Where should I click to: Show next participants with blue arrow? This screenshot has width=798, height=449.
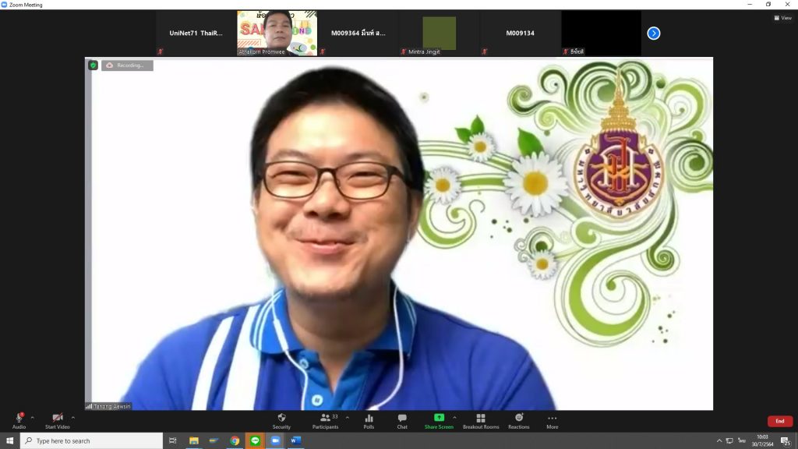coord(654,33)
